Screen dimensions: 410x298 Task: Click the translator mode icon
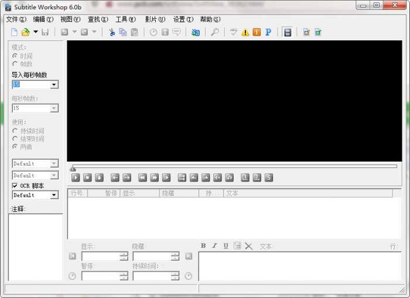click(x=196, y=32)
